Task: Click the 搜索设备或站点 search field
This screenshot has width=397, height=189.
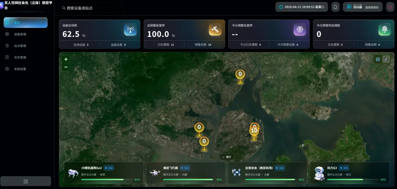Action: point(92,8)
